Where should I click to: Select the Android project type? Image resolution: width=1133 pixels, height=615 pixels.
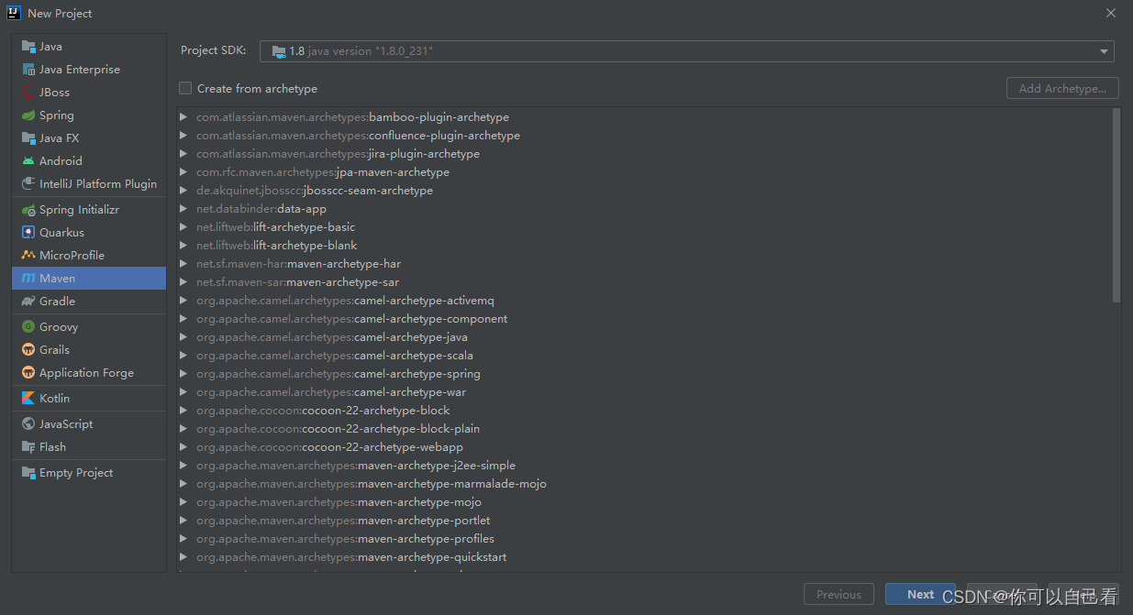89,161
